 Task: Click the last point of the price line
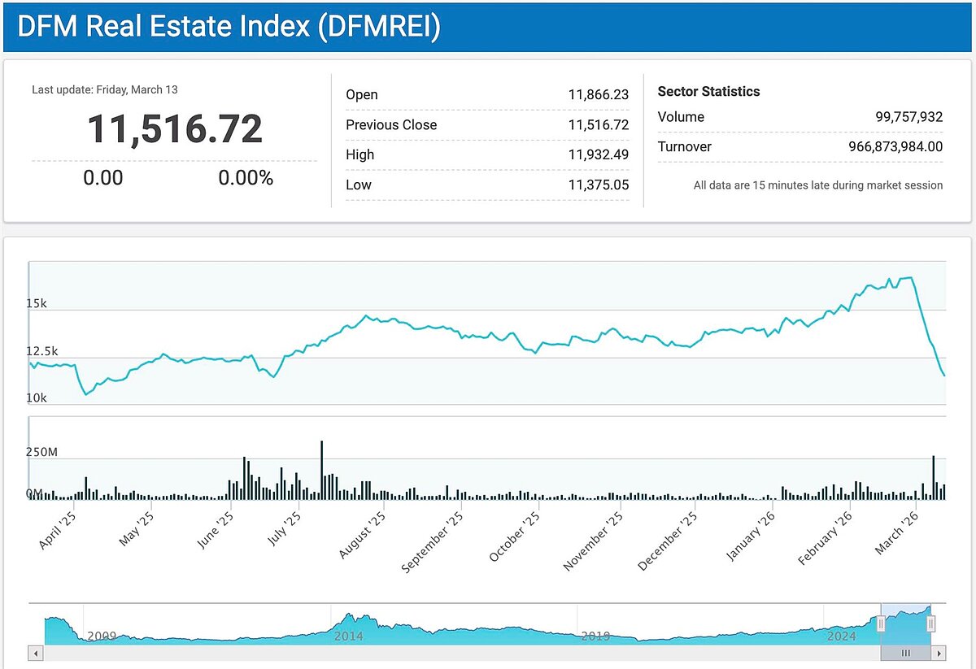tap(944, 376)
